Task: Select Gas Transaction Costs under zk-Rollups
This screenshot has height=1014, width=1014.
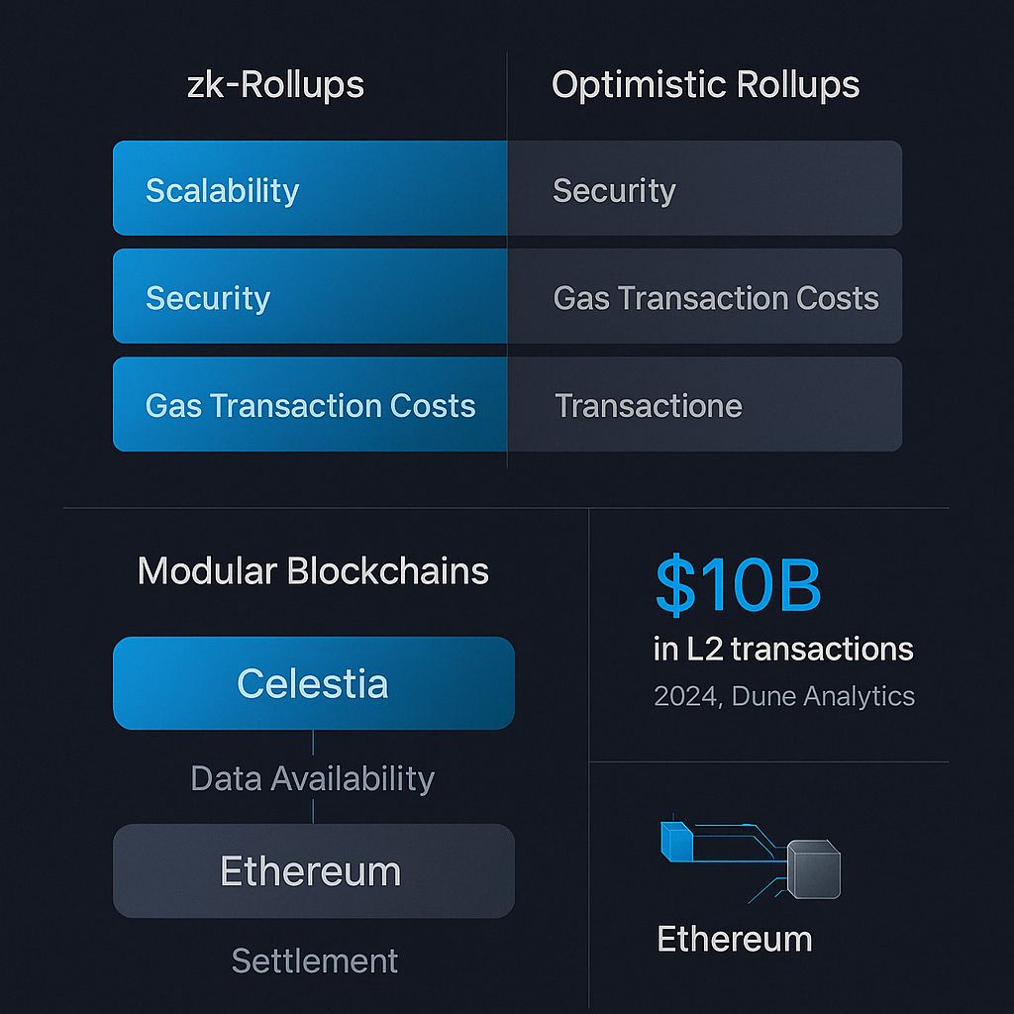Action: tap(310, 405)
